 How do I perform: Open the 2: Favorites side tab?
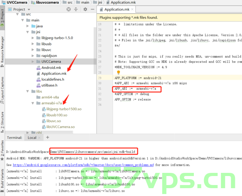point(2,150)
